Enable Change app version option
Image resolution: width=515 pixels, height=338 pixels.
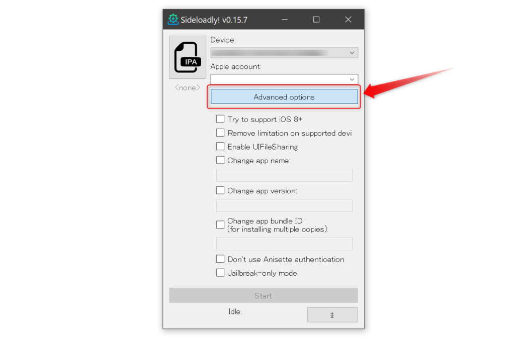(220, 190)
